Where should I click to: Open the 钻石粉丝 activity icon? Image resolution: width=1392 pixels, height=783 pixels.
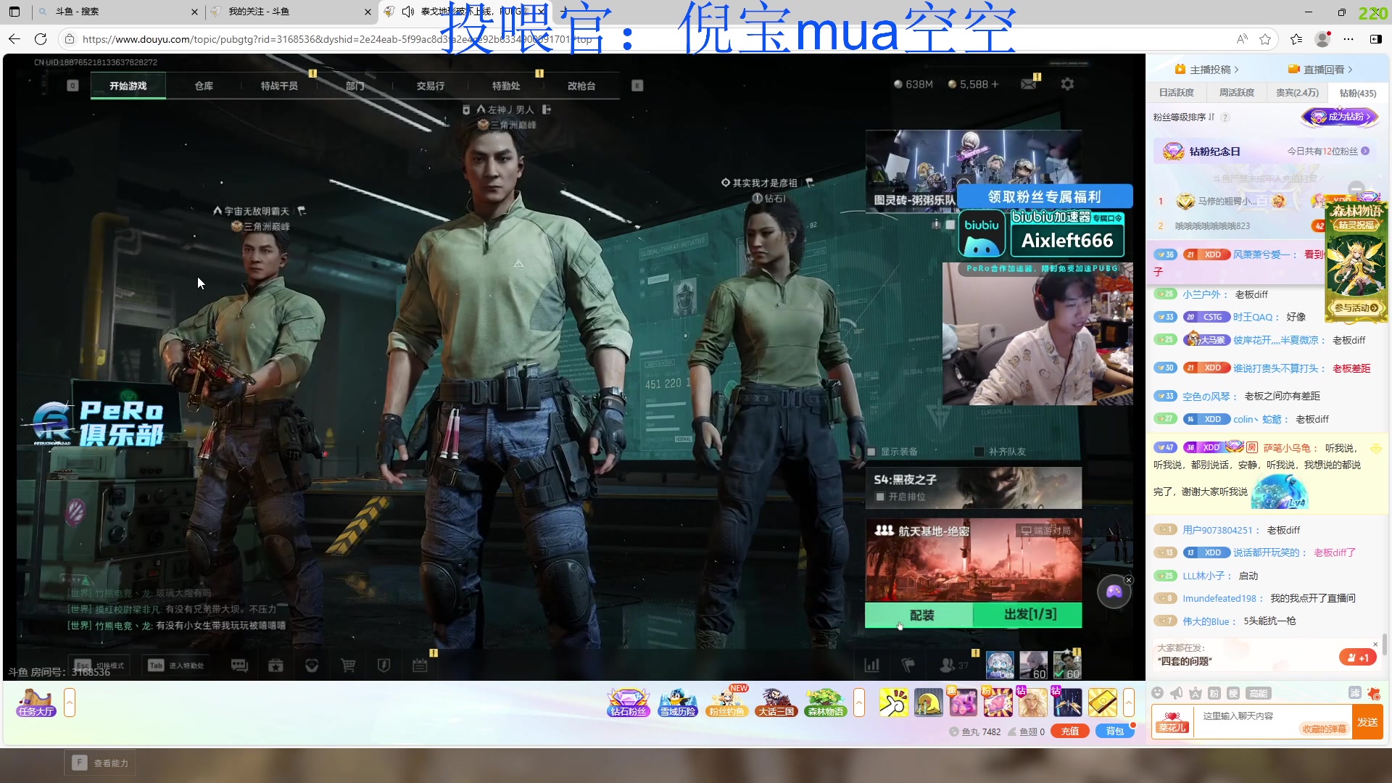pos(628,703)
